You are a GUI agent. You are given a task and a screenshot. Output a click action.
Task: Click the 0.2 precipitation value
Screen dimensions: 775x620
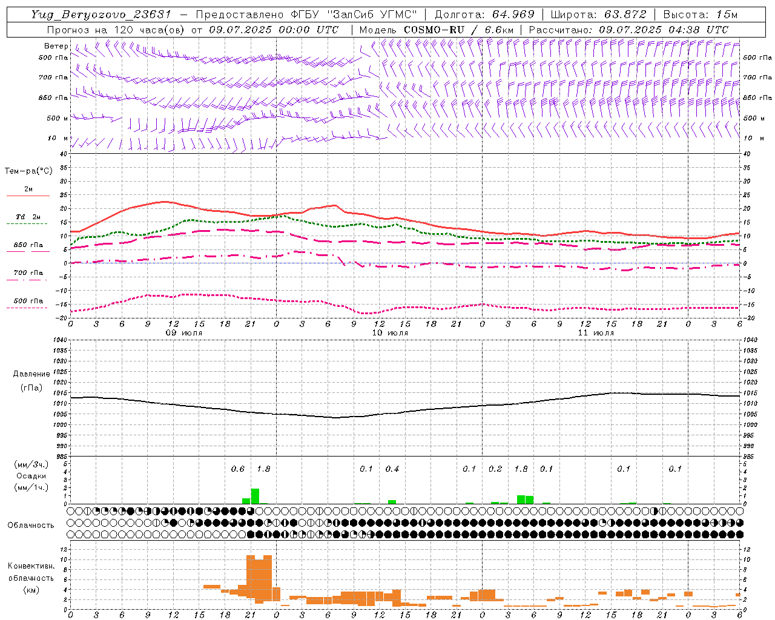point(495,469)
